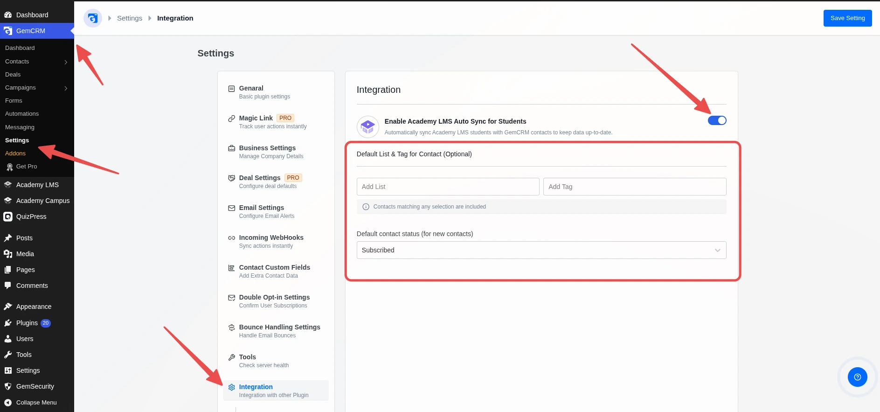Open the Add List selector
880x412 pixels.
click(448, 187)
